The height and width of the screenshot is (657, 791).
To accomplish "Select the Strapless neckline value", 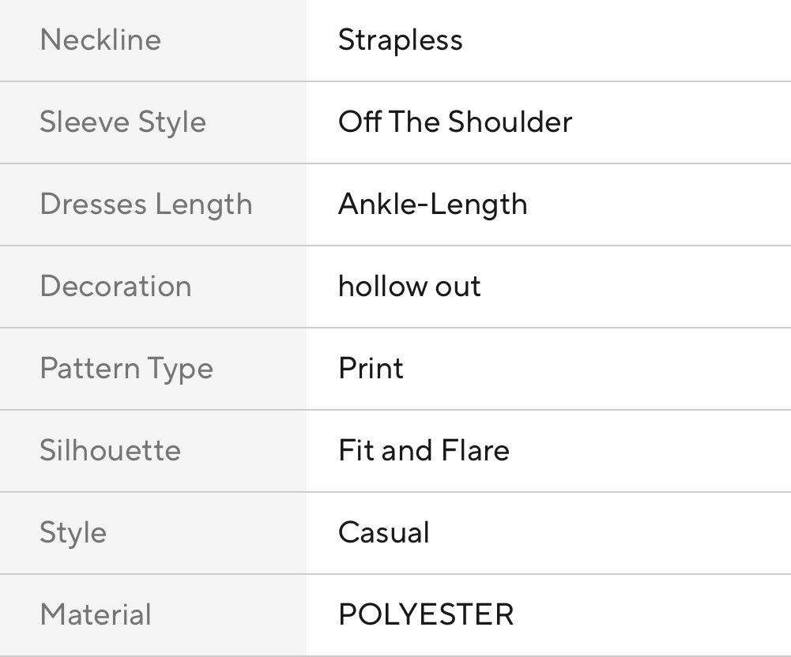I will pos(400,39).
